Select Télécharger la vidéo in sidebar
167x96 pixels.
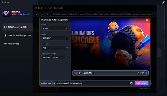[x=18, y=27]
